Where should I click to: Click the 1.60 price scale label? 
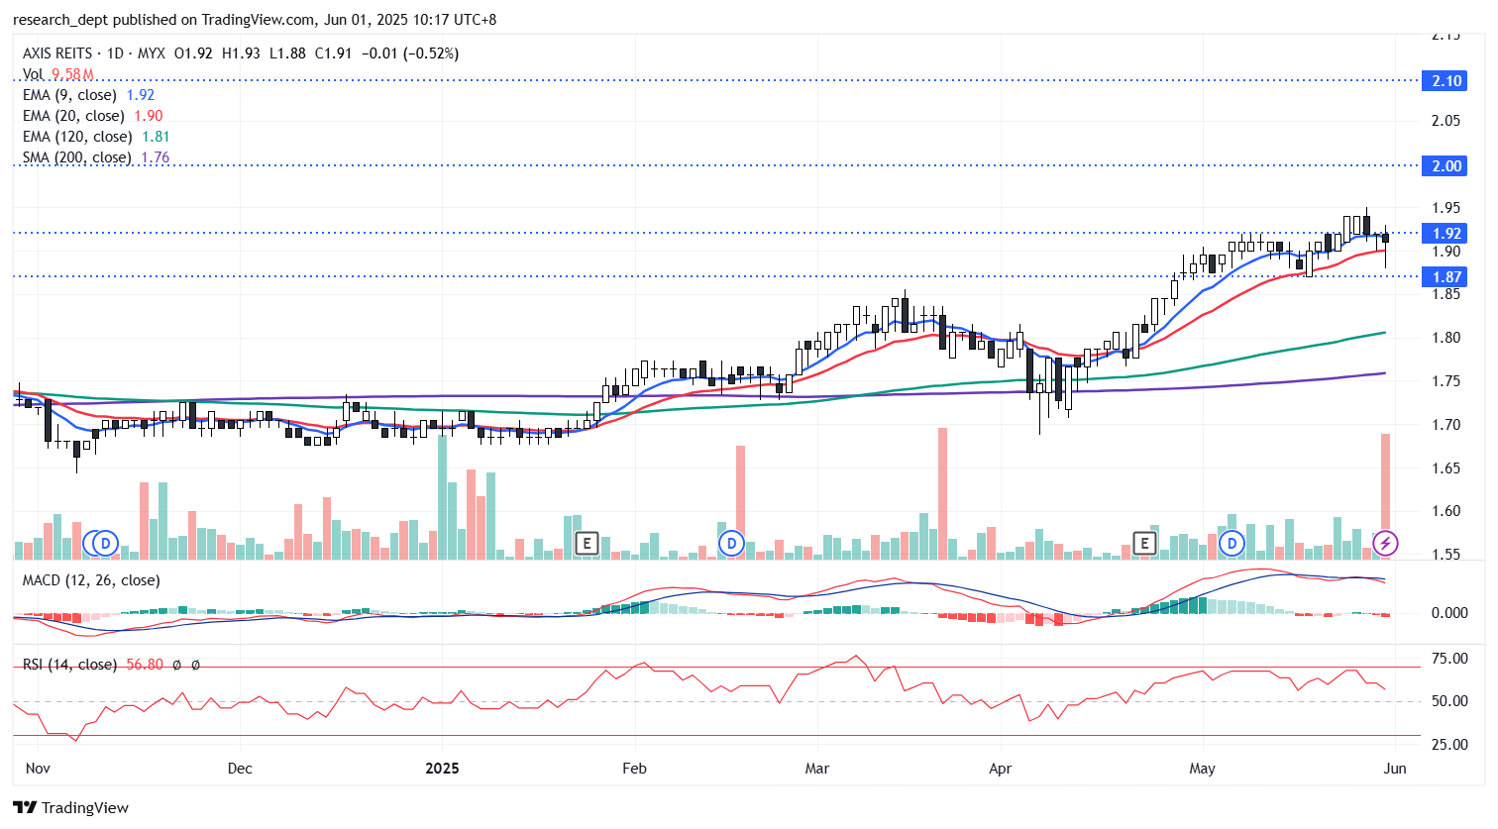[1446, 512]
